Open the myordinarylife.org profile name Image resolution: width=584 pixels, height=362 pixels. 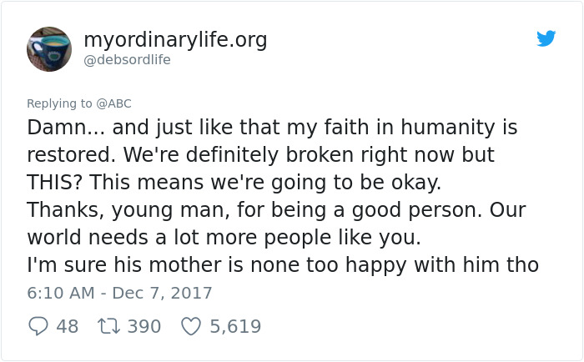(x=175, y=39)
